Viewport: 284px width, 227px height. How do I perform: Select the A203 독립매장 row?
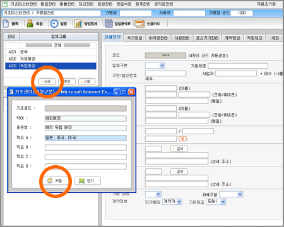50,66
